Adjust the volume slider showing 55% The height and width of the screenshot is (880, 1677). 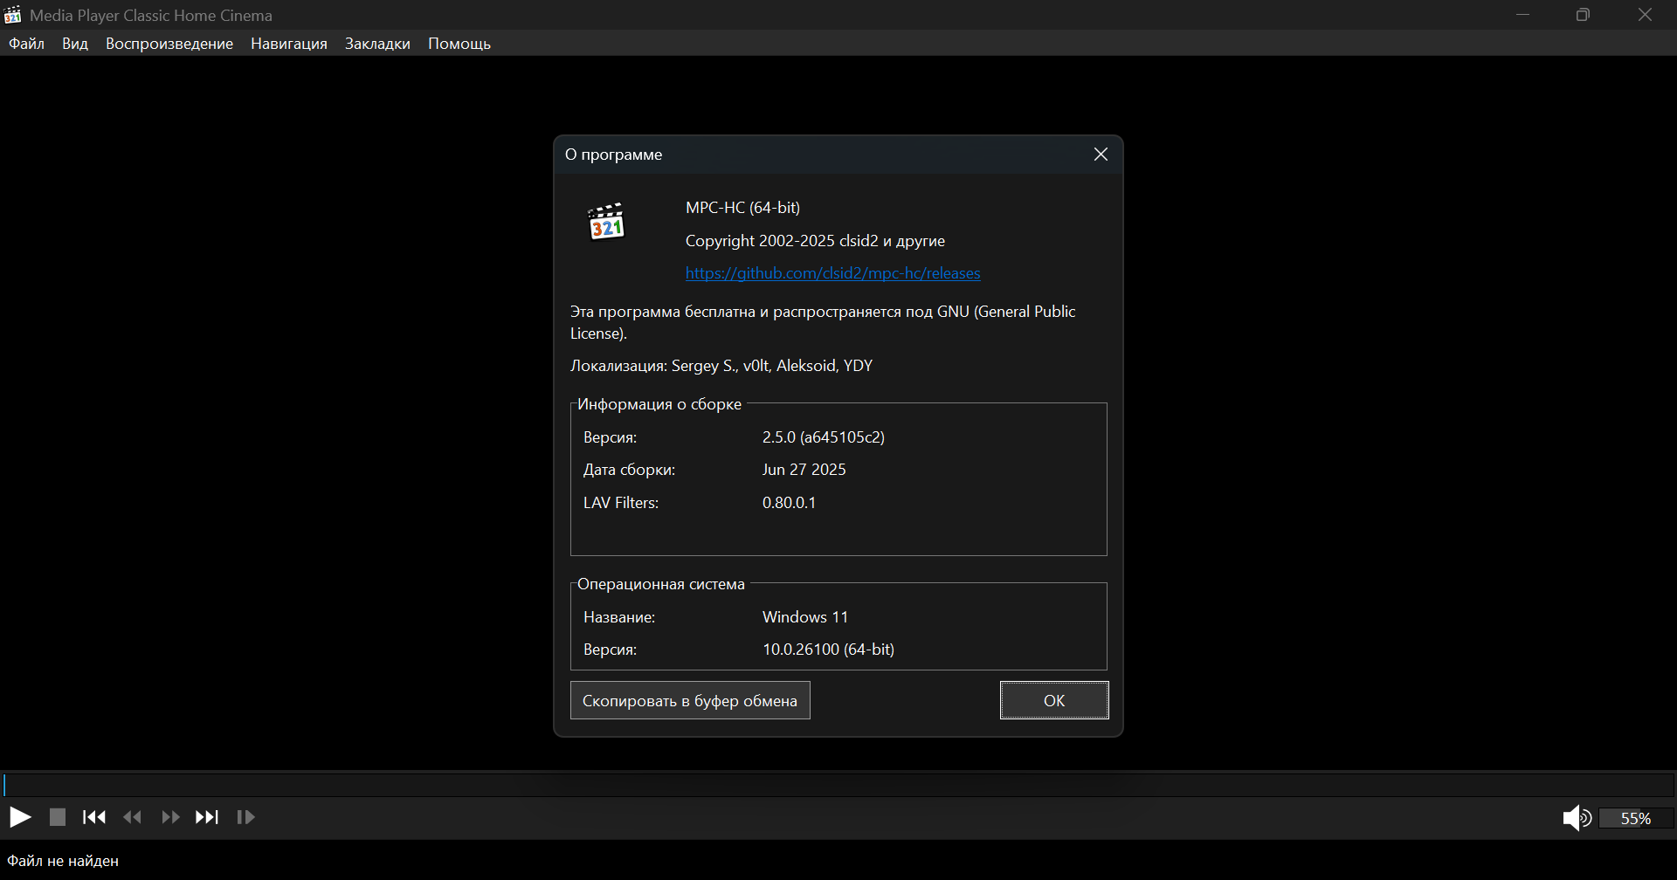(1636, 818)
